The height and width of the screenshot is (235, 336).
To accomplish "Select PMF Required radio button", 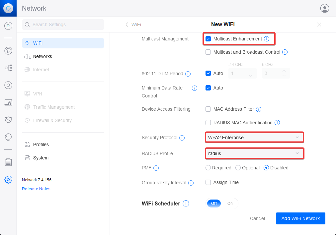I will 208,168.
